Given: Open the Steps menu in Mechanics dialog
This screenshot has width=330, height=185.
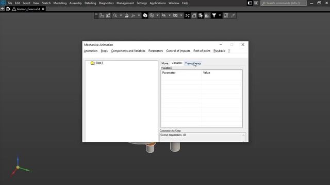Looking at the screenshot, I should [104, 51].
